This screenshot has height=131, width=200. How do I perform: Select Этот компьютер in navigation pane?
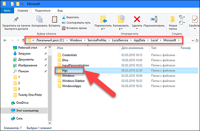25,110
